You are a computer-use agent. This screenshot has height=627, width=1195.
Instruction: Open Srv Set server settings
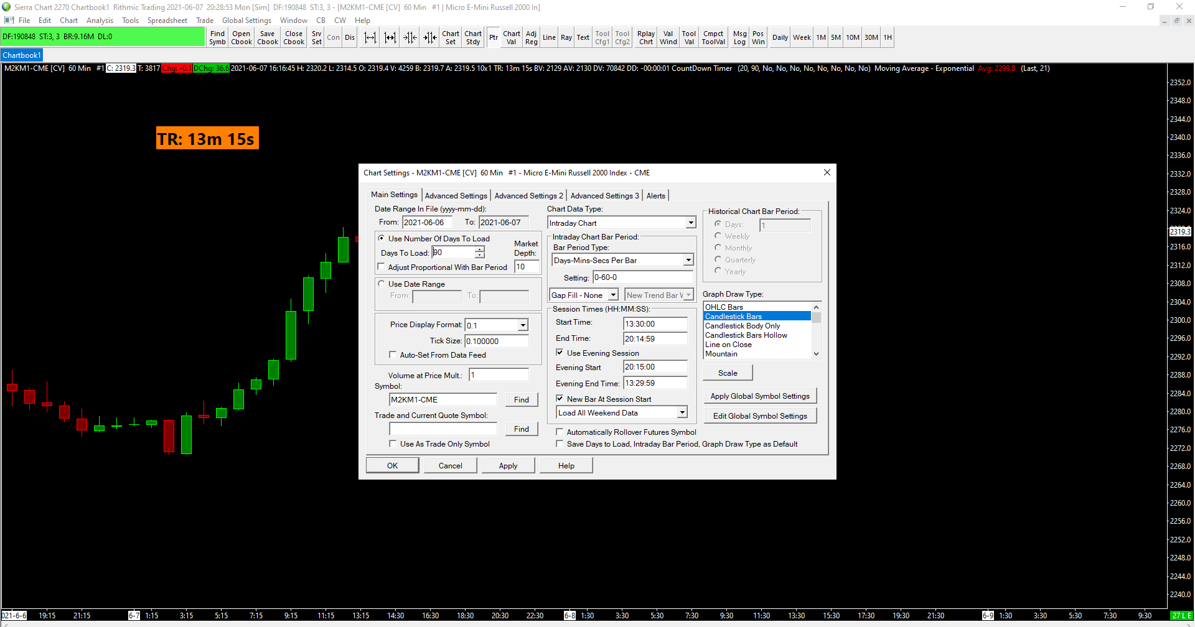point(316,37)
